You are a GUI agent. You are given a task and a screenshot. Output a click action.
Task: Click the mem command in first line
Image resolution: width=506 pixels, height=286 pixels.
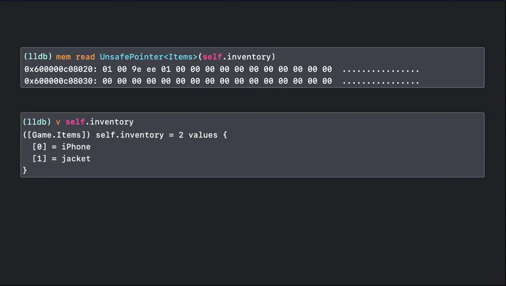click(x=63, y=57)
